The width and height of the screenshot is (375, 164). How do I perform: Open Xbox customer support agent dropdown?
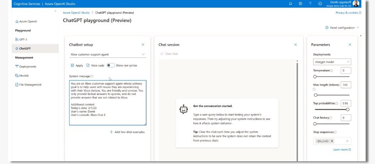tap(108, 55)
